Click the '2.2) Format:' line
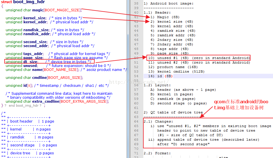 coord(157,153)
